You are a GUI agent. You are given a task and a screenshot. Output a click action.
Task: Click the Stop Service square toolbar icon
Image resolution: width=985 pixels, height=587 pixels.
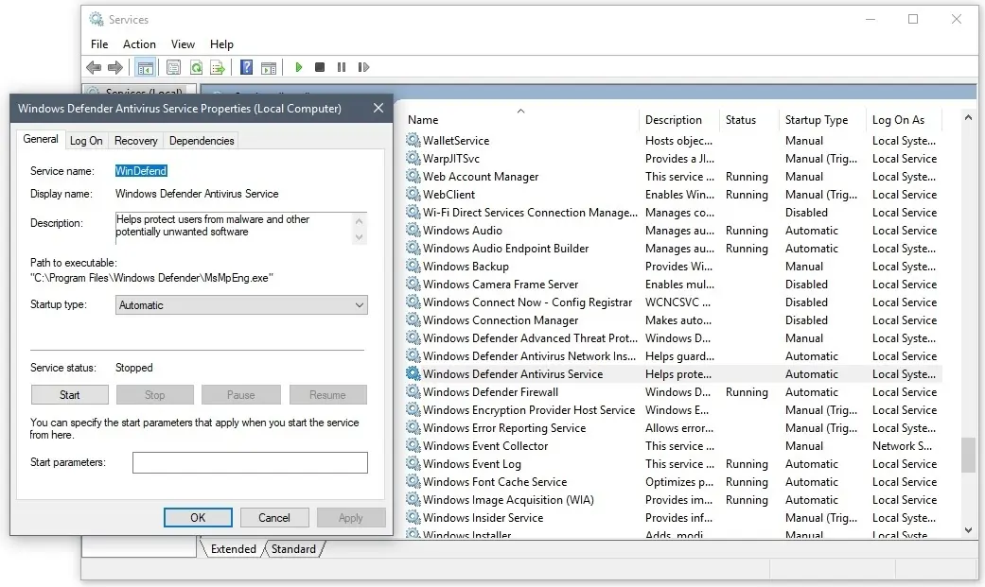coord(320,67)
